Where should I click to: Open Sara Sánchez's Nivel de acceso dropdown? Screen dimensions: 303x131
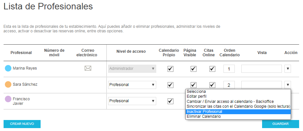tap(132, 85)
